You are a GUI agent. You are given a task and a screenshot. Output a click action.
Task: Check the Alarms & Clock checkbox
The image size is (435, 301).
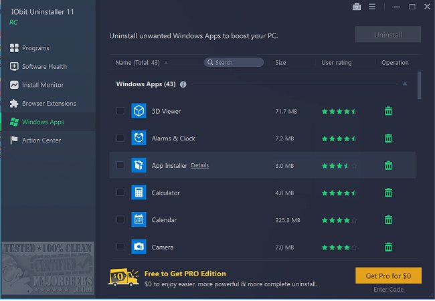point(120,138)
